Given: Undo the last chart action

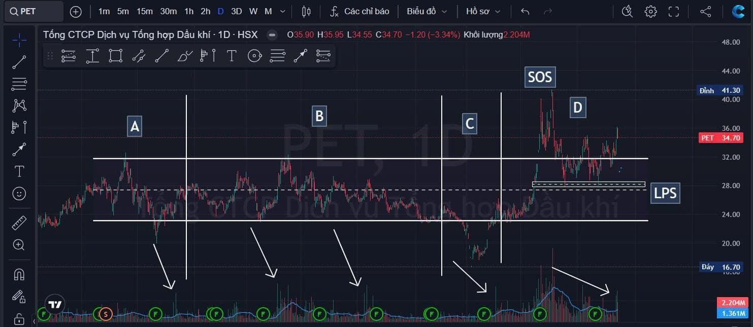Looking at the screenshot, I should [x=526, y=11].
